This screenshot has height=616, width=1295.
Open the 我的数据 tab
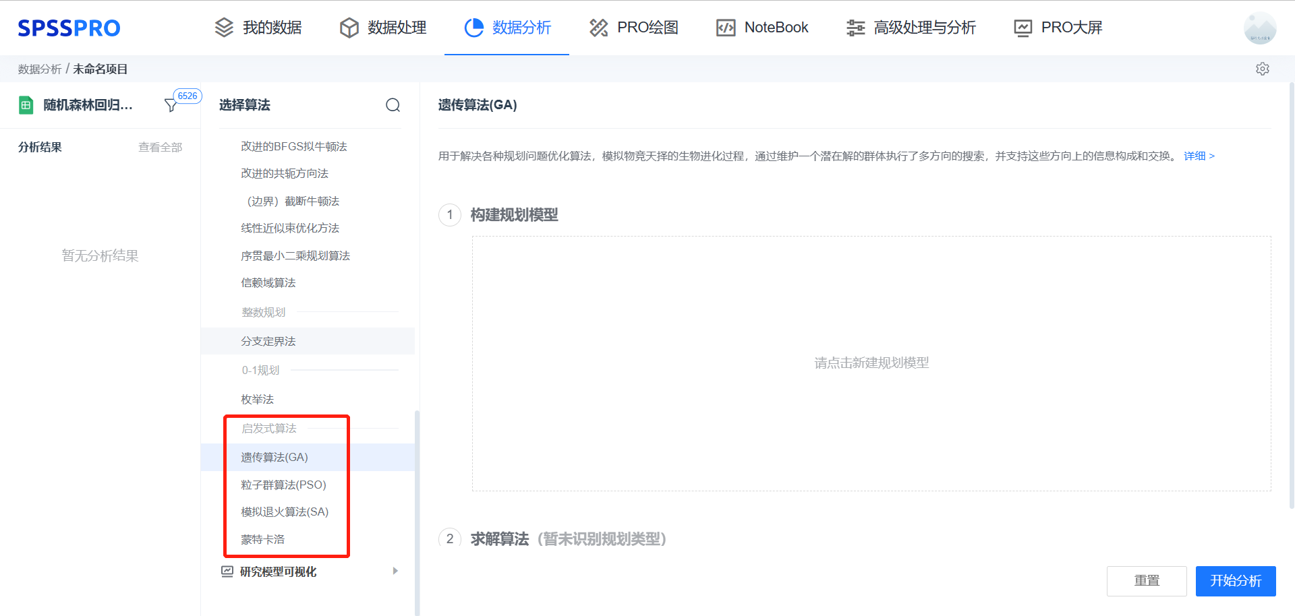pyautogui.click(x=258, y=28)
